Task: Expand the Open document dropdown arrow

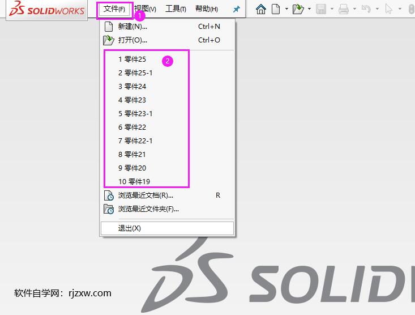Action: point(309,9)
